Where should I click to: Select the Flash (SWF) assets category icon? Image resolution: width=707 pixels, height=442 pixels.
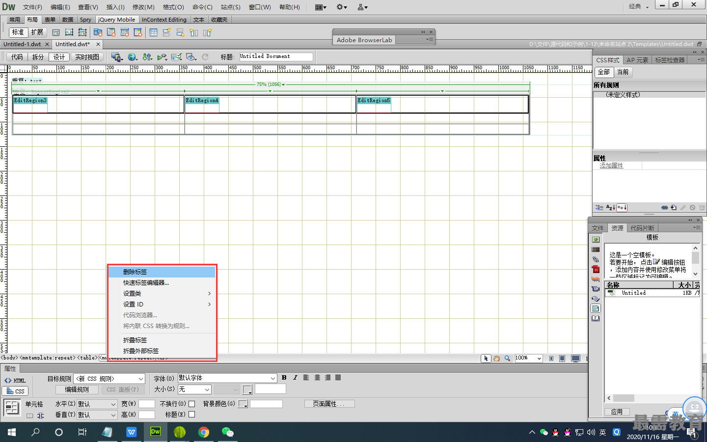point(596,269)
